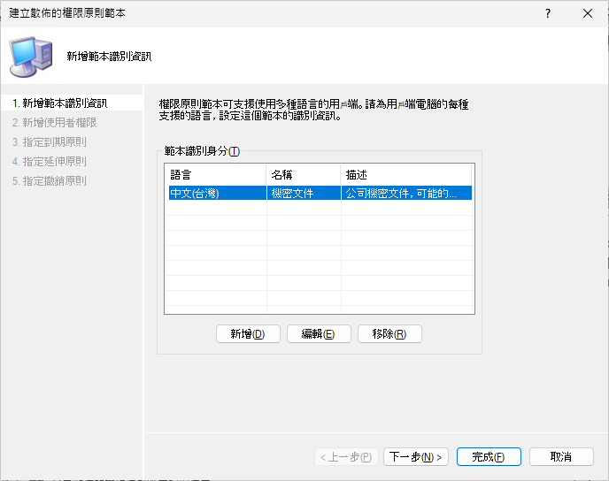Select step 5. 指定撤銷原則
609x481 pixels.
(50, 180)
